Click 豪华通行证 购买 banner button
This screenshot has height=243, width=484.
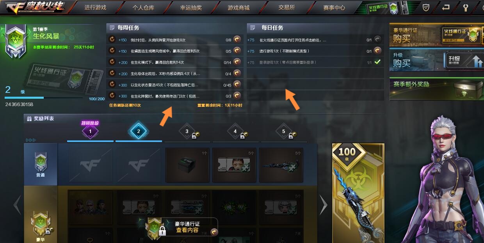coord(436,34)
